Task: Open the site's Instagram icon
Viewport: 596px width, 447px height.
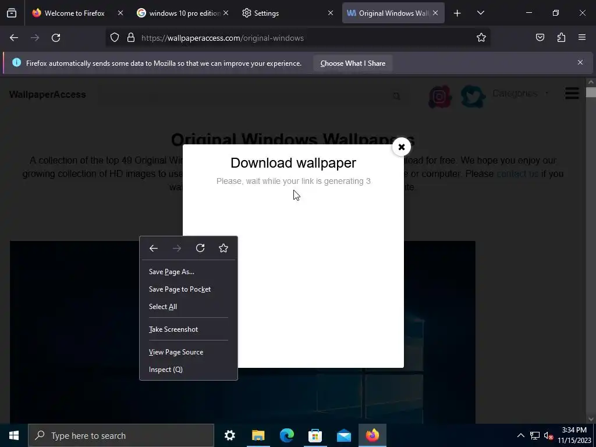Action: pyautogui.click(x=440, y=97)
